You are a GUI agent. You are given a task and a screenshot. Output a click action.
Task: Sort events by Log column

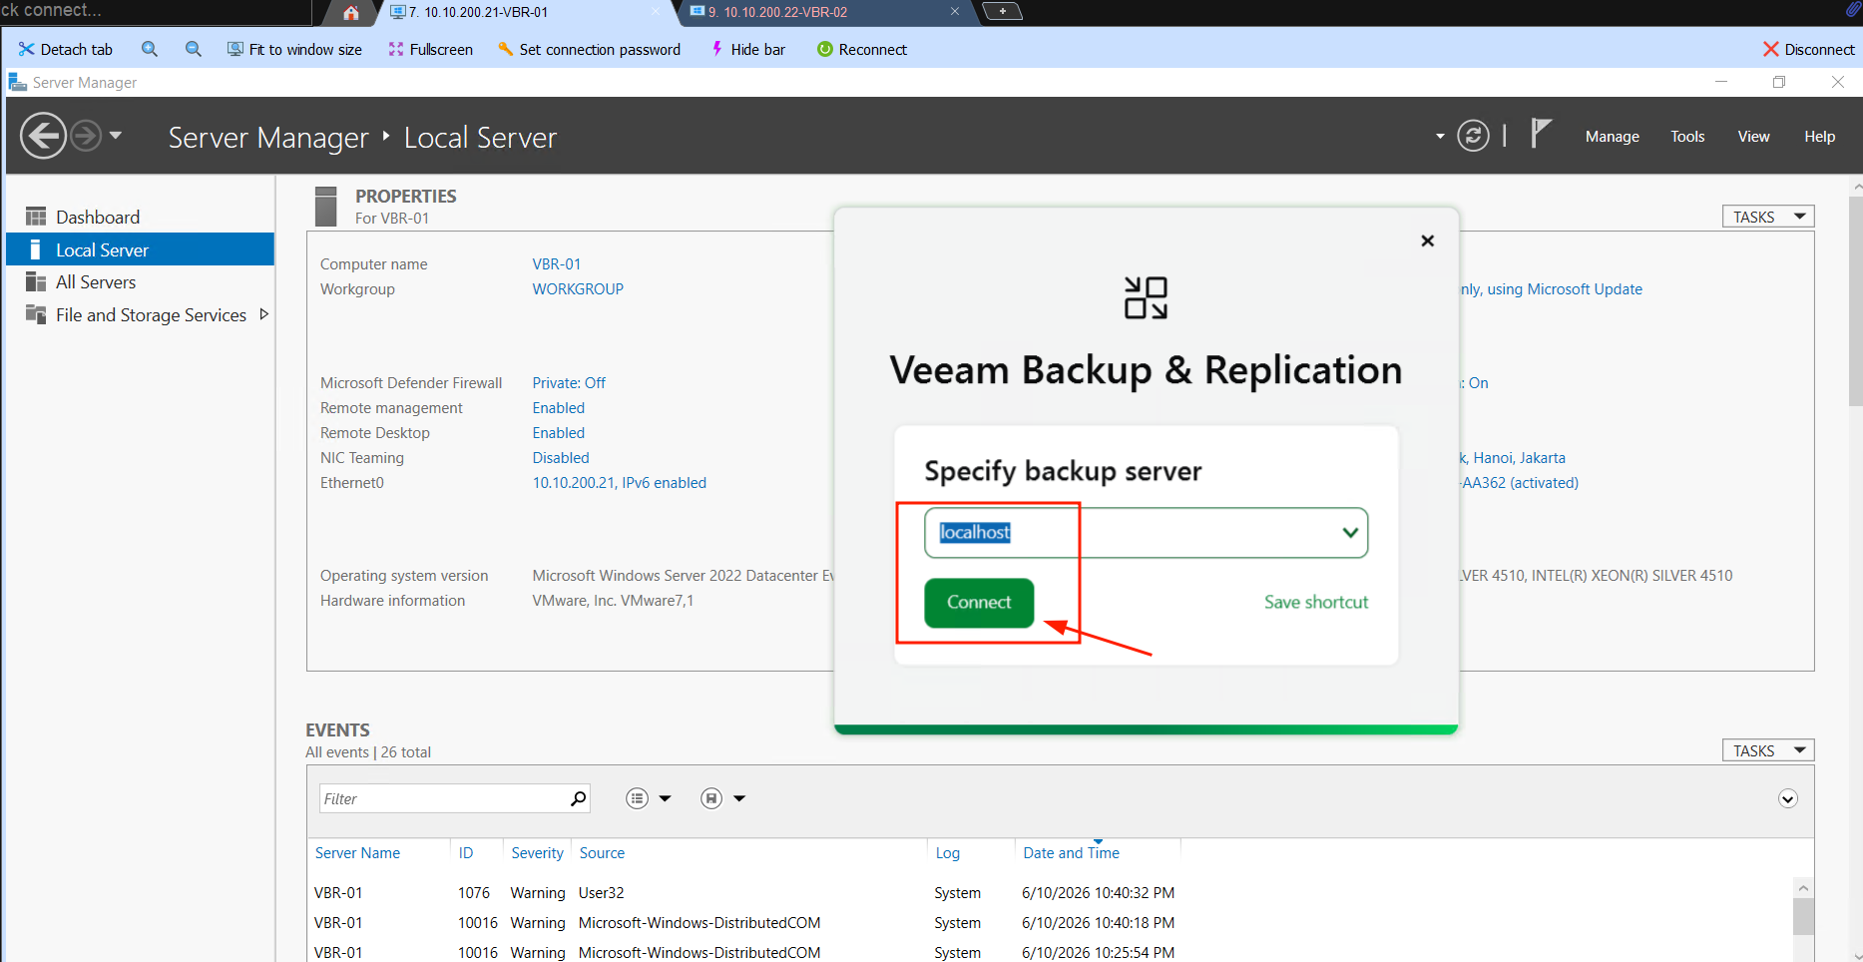(x=947, y=853)
